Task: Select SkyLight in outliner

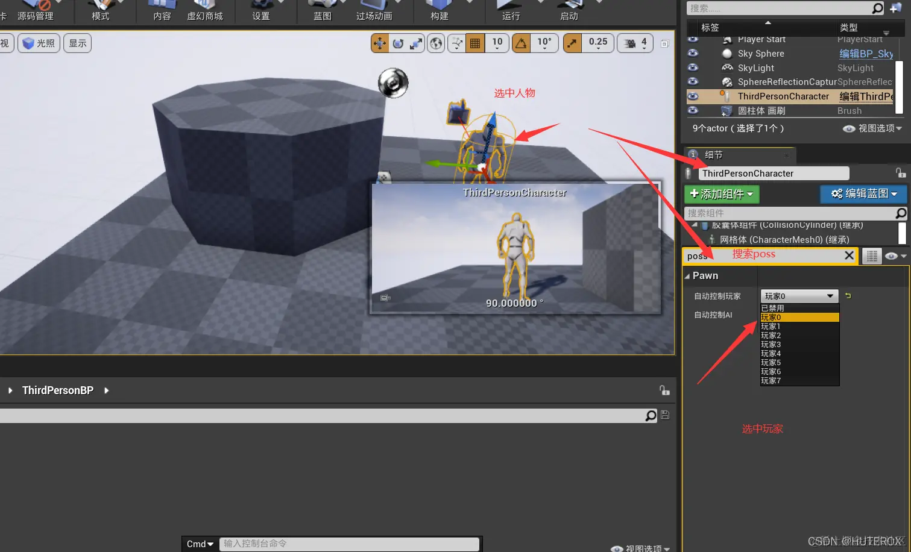Action: tap(756, 68)
